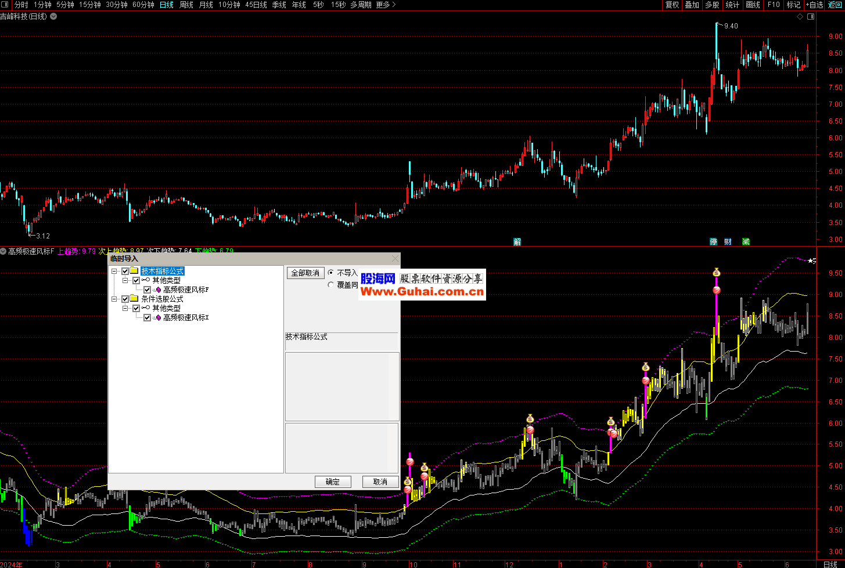Switch to the 分时 view
The height and width of the screenshot is (568, 845).
coord(21,5)
